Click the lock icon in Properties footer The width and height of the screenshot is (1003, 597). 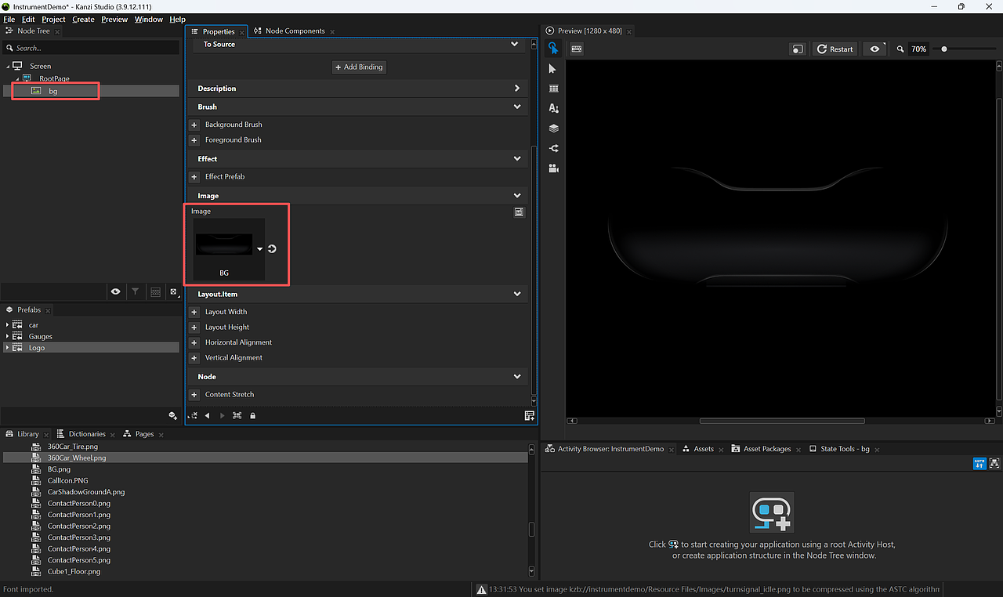pyautogui.click(x=252, y=415)
